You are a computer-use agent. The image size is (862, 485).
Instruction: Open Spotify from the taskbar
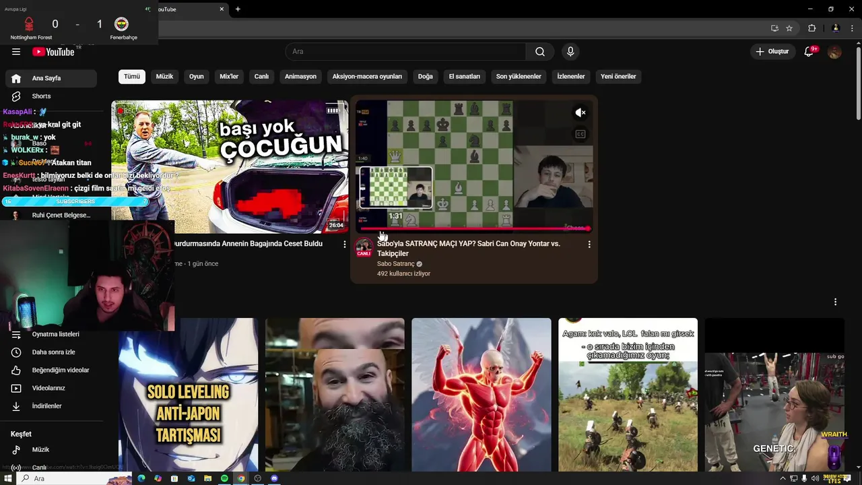click(x=224, y=478)
